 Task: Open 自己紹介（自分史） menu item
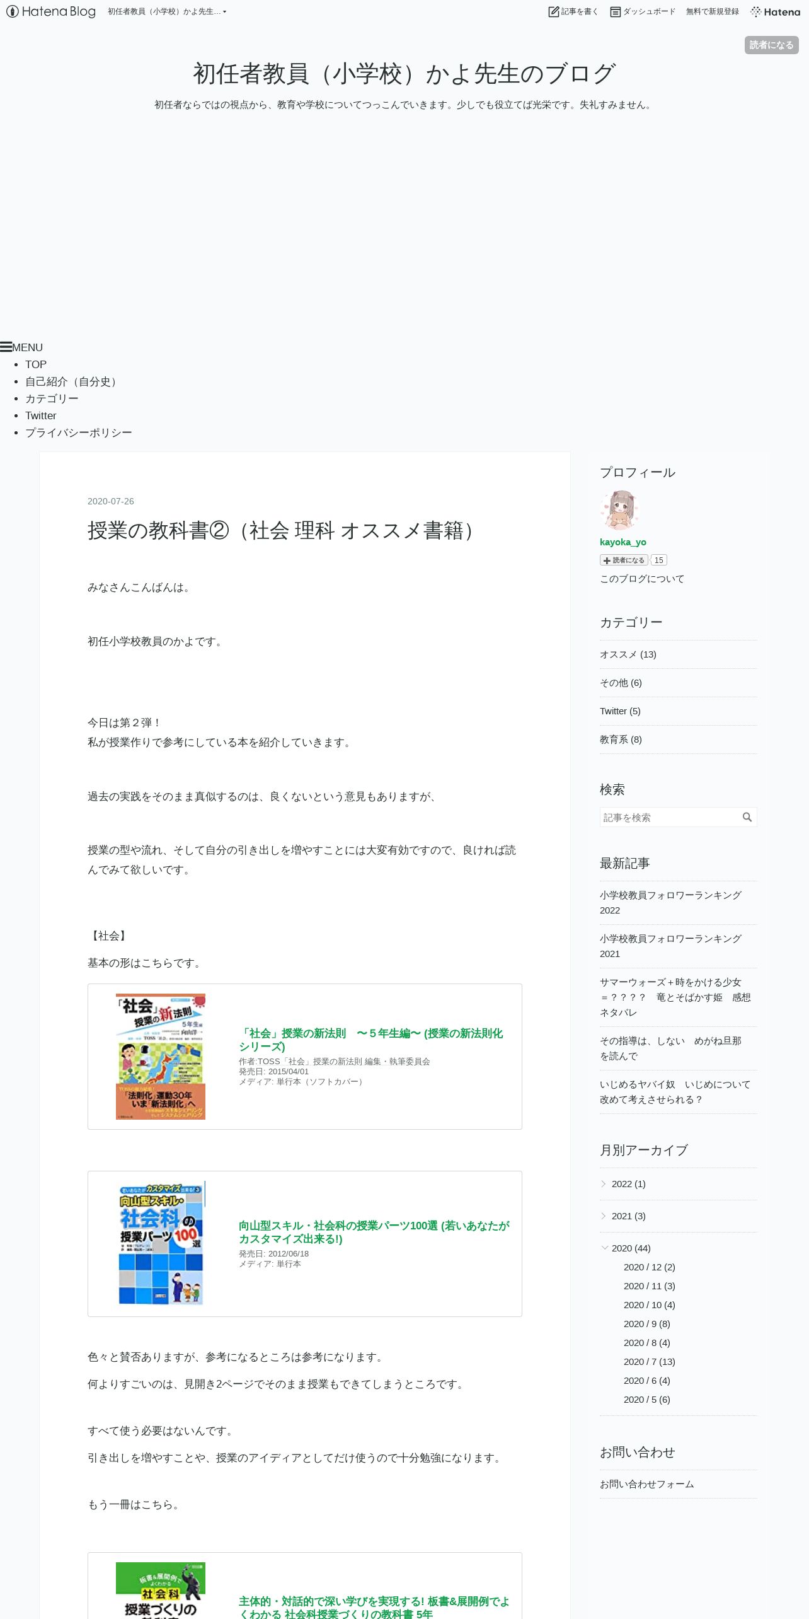click(x=72, y=381)
